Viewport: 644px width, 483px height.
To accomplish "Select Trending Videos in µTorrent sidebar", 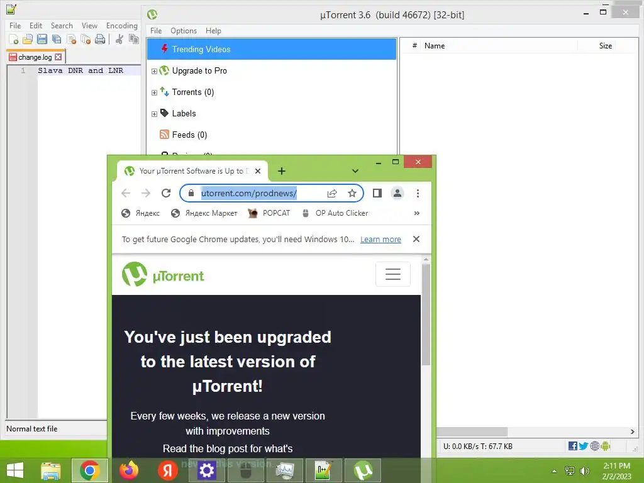I will click(x=272, y=49).
